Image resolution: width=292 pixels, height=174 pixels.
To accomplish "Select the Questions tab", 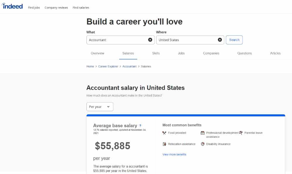I will coord(244,53).
